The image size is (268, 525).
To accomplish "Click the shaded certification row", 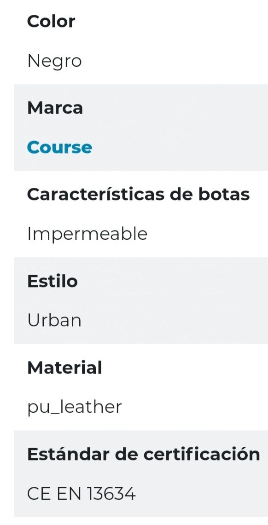I will click(134, 473).
